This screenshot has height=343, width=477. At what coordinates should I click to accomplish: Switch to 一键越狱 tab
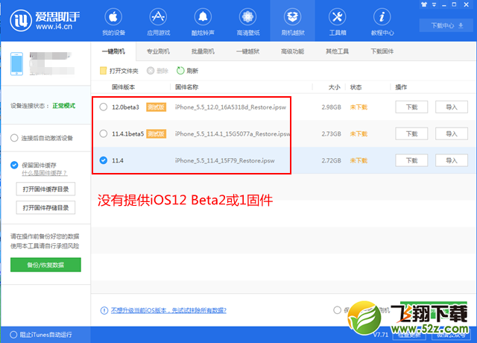[x=248, y=51]
